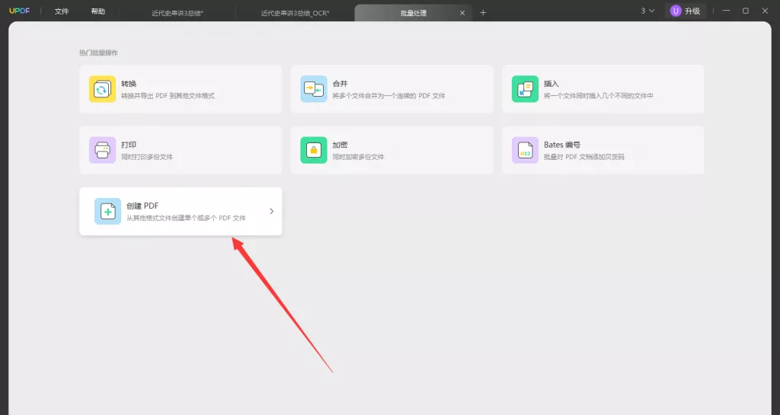The width and height of the screenshot is (780, 415).
Task: Click the 升级 upgrade button
Action: [686, 11]
